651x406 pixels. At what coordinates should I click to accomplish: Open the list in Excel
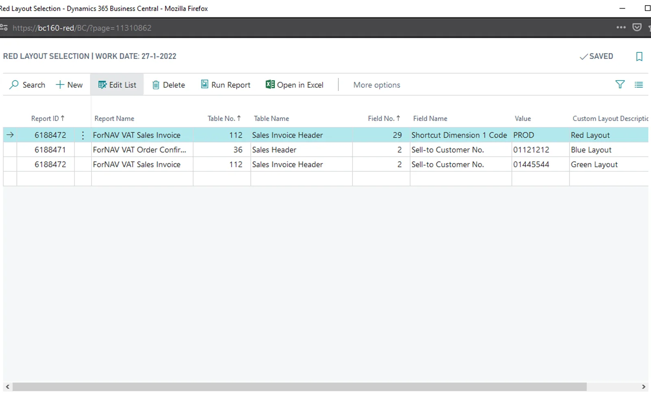295,84
